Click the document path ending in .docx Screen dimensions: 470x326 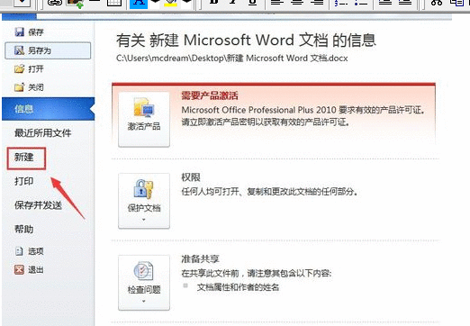coord(232,59)
